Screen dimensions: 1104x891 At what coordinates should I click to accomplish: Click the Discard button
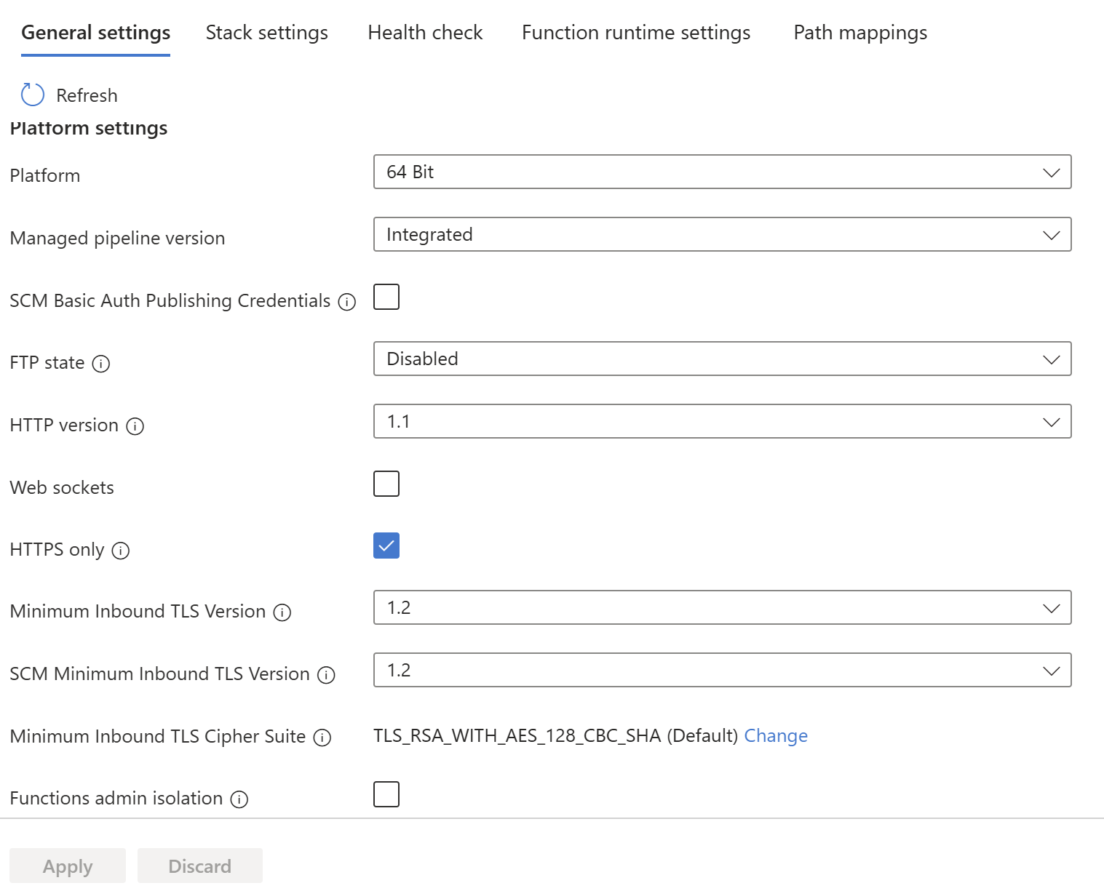(200, 866)
